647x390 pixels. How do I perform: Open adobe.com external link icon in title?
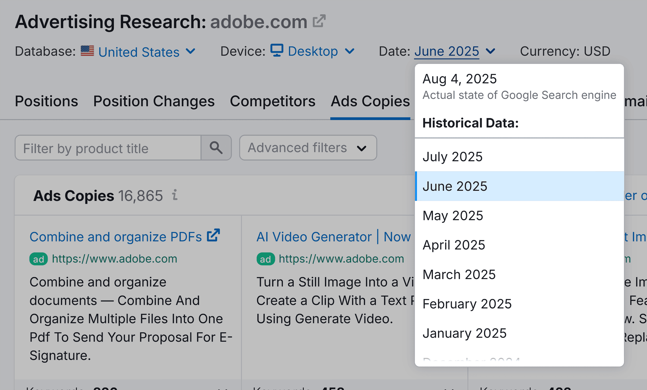(319, 21)
